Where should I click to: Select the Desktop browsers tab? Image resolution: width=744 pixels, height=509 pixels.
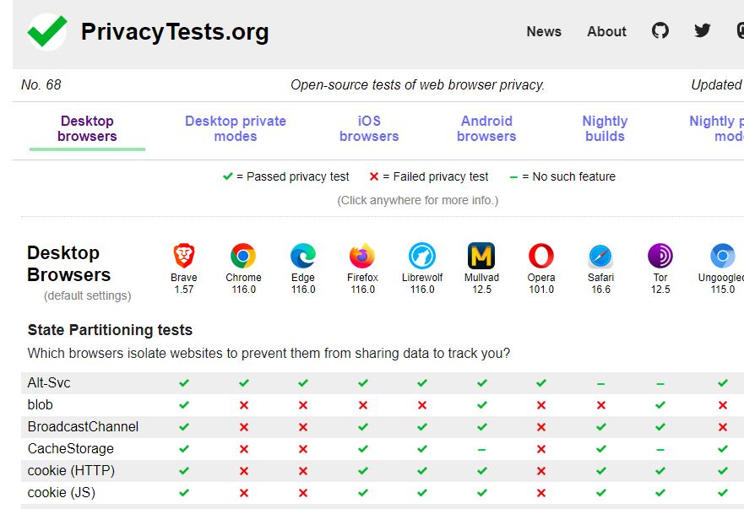click(87, 128)
